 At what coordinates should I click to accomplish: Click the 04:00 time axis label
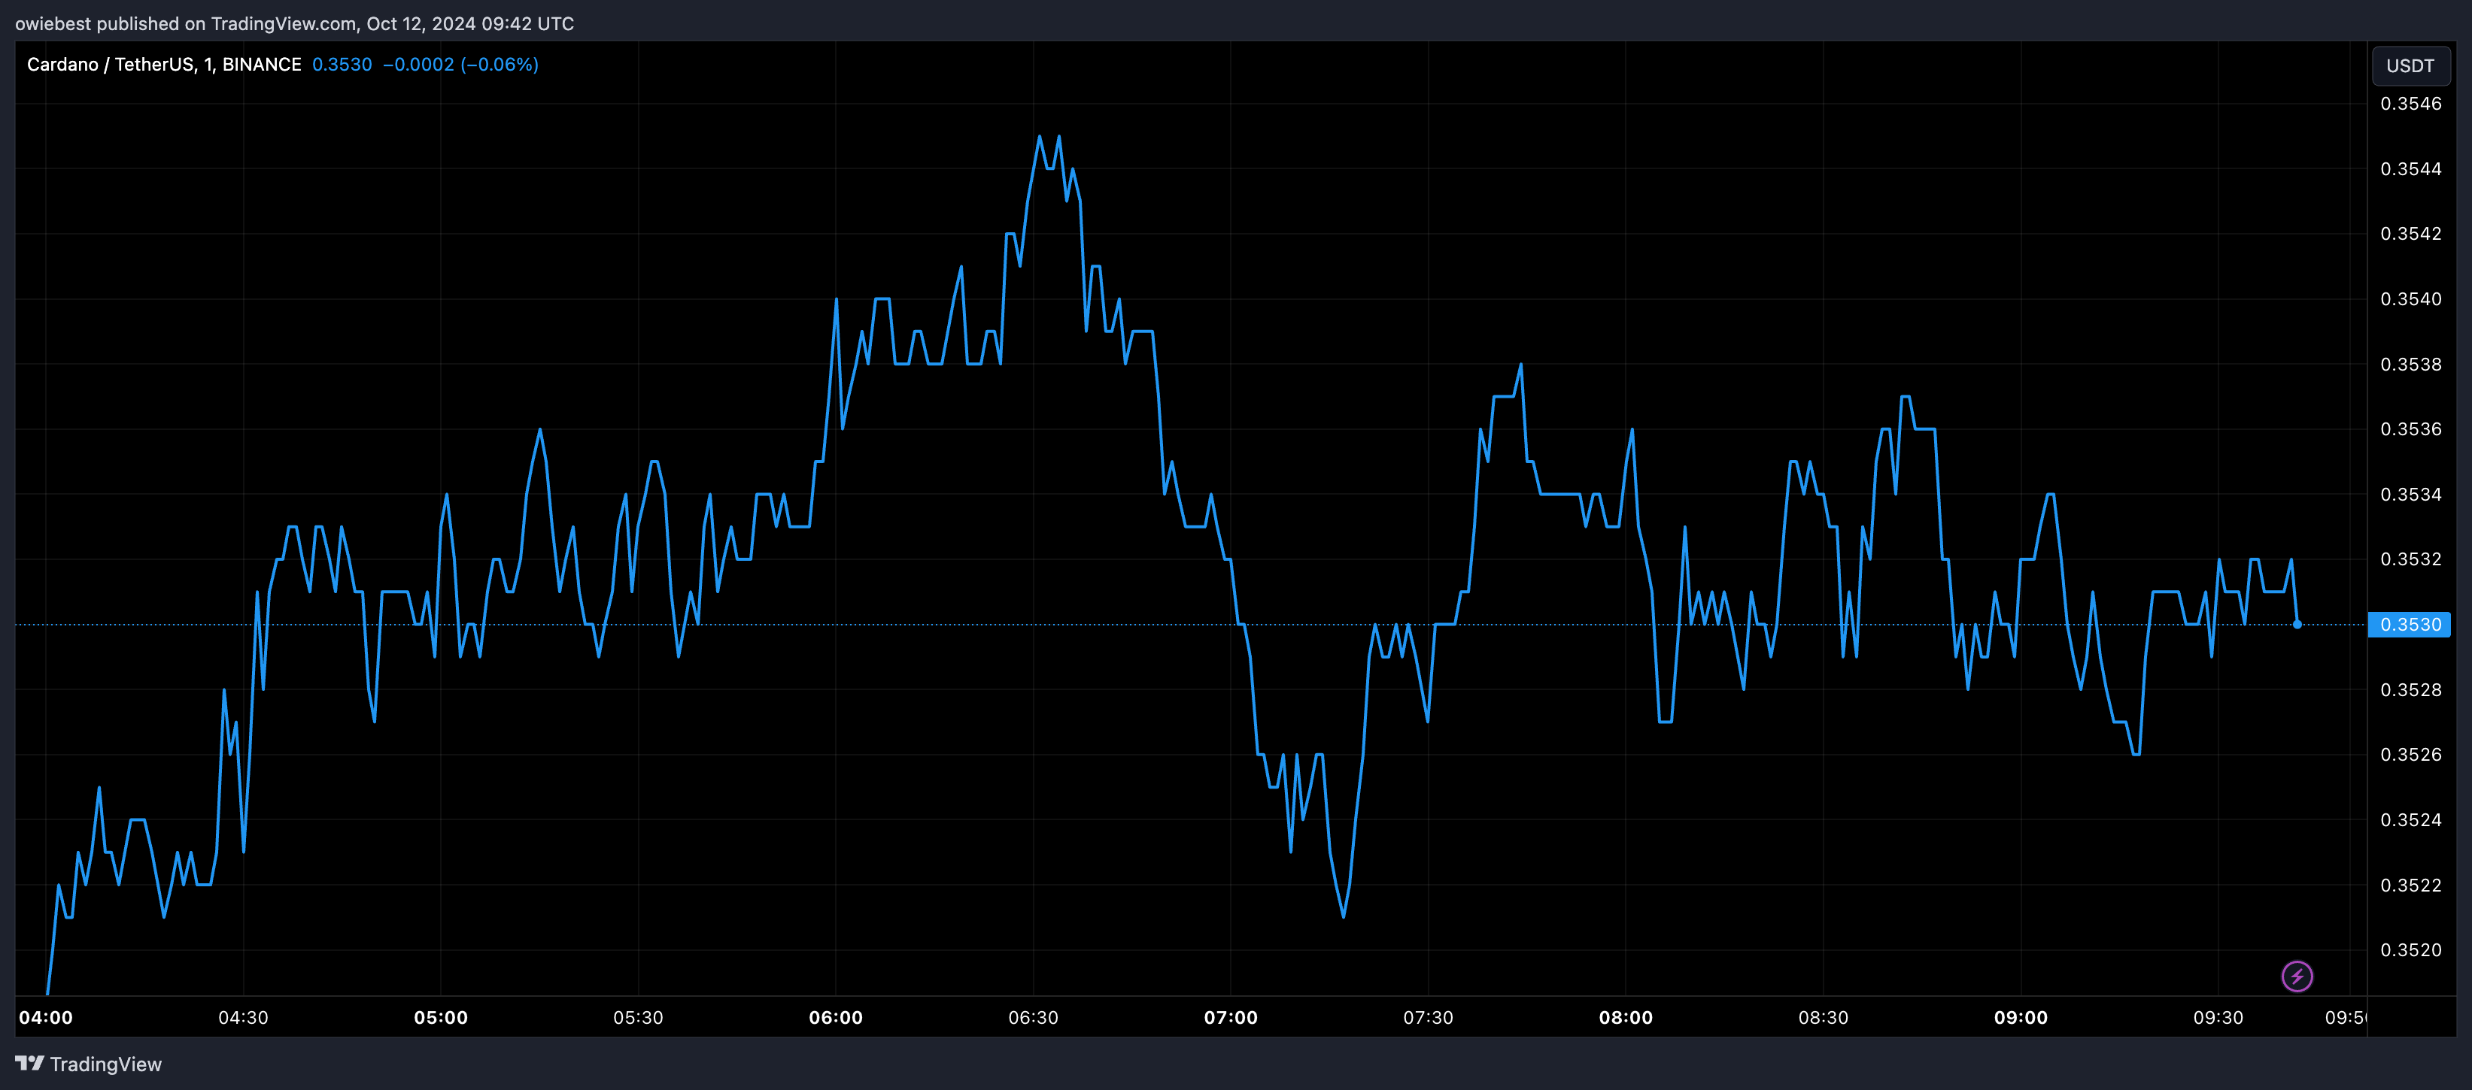(46, 1017)
